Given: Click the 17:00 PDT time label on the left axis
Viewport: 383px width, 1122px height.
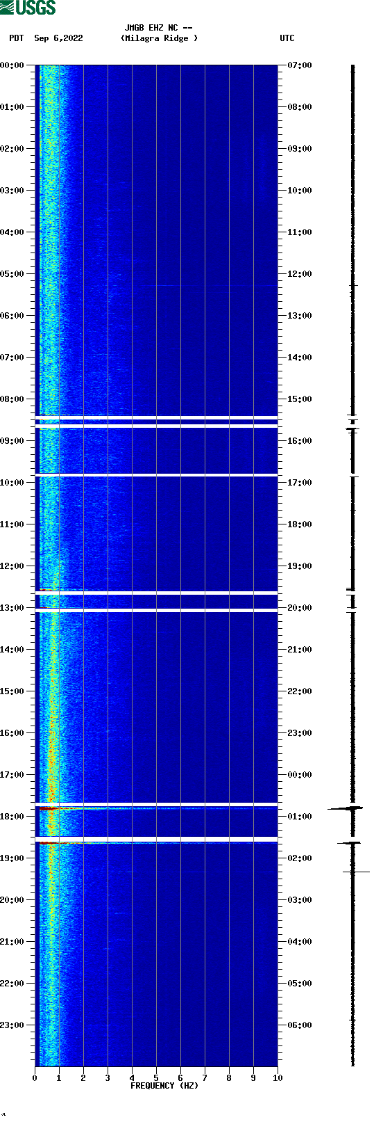Looking at the screenshot, I should tap(12, 775).
